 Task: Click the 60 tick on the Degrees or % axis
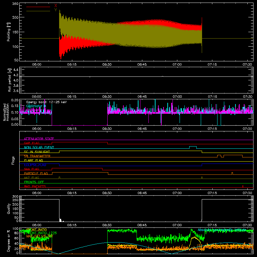[16, 238]
